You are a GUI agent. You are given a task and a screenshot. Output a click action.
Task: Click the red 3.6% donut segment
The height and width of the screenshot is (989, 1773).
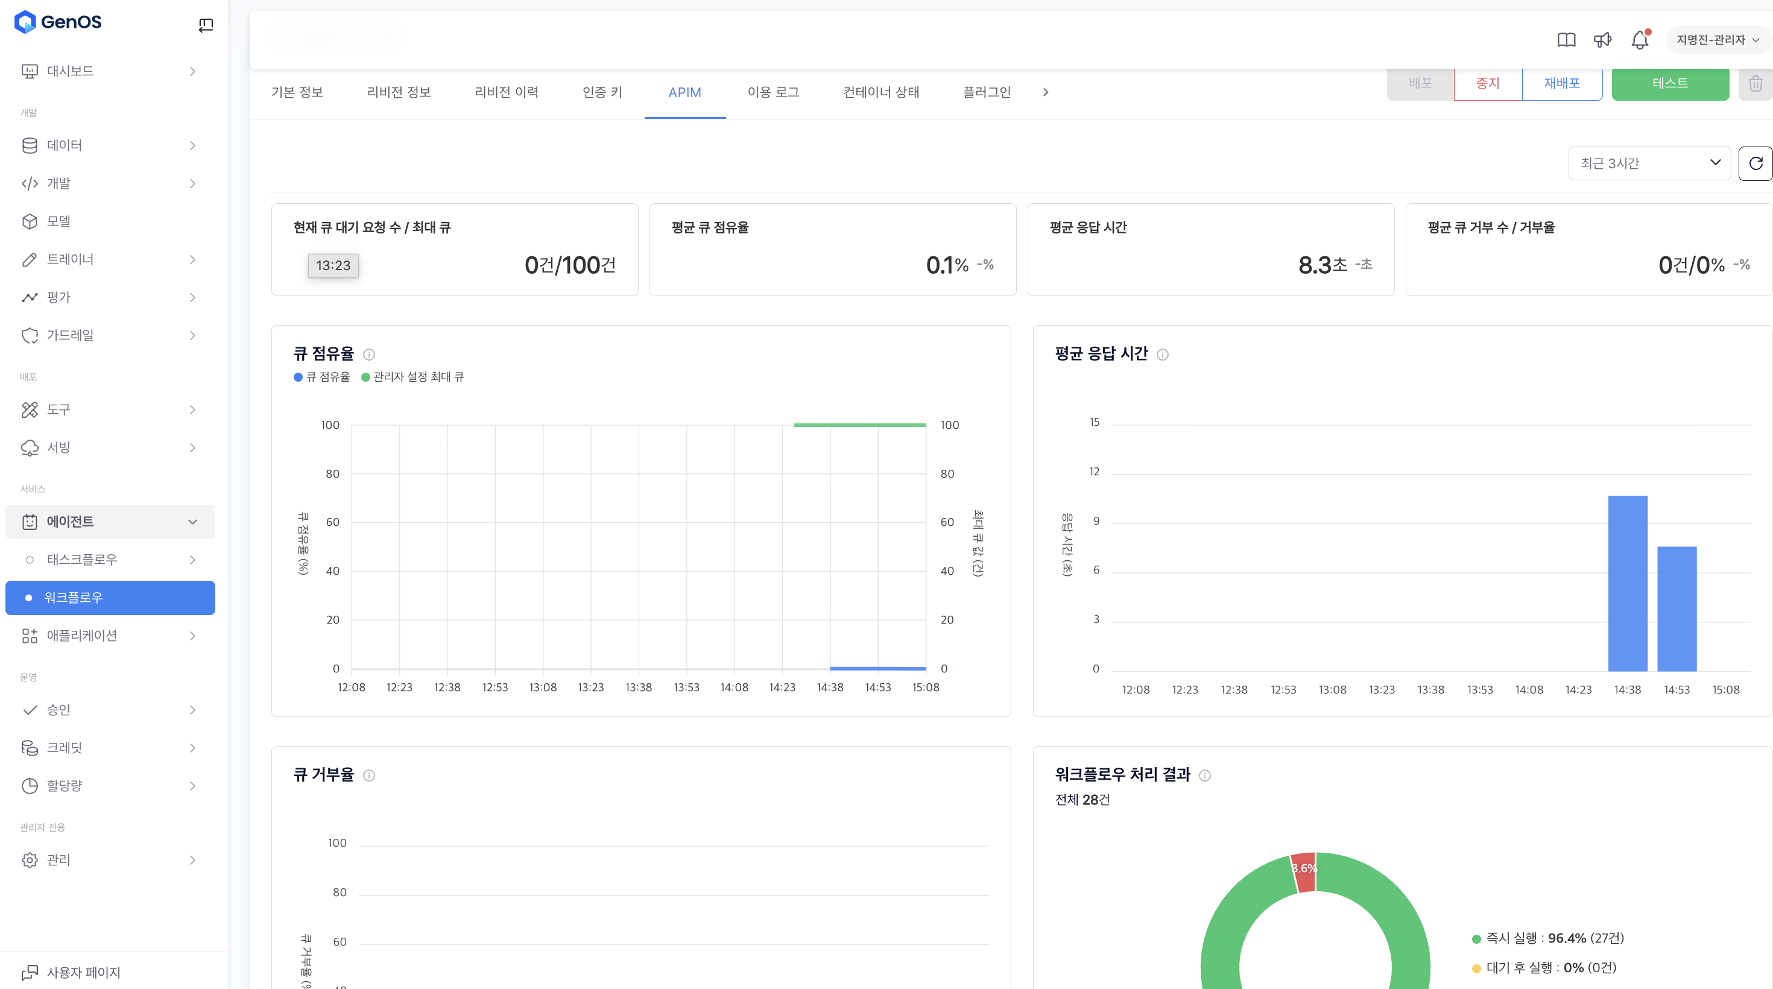point(1304,872)
